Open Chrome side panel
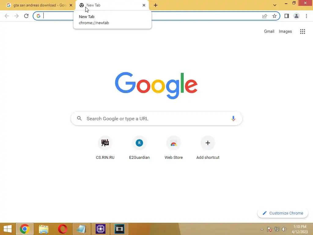 287,16
